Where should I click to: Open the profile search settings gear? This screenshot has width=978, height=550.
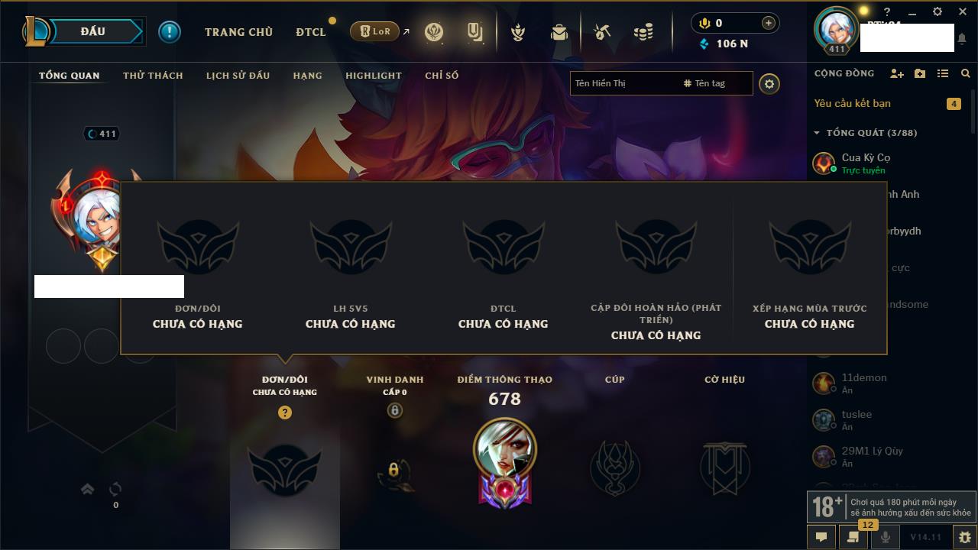click(x=769, y=83)
